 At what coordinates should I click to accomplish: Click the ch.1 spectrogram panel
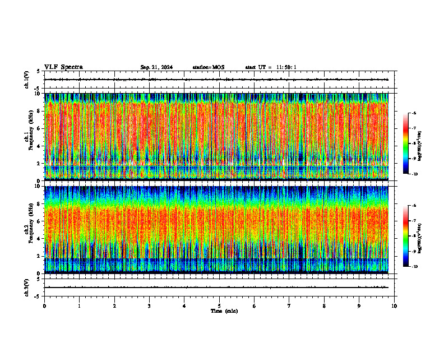click(x=216, y=137)
